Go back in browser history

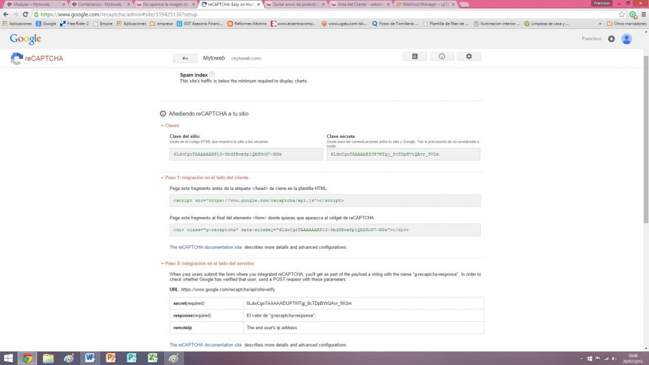[x=6, y=15]
